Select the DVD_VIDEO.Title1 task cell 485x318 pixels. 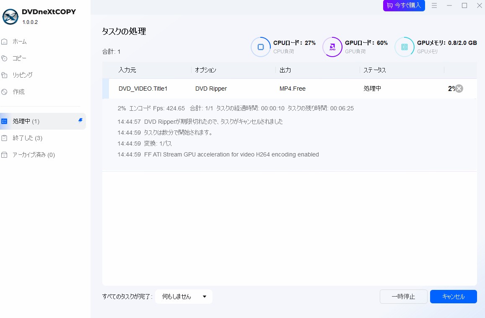(x=143, y=89)
